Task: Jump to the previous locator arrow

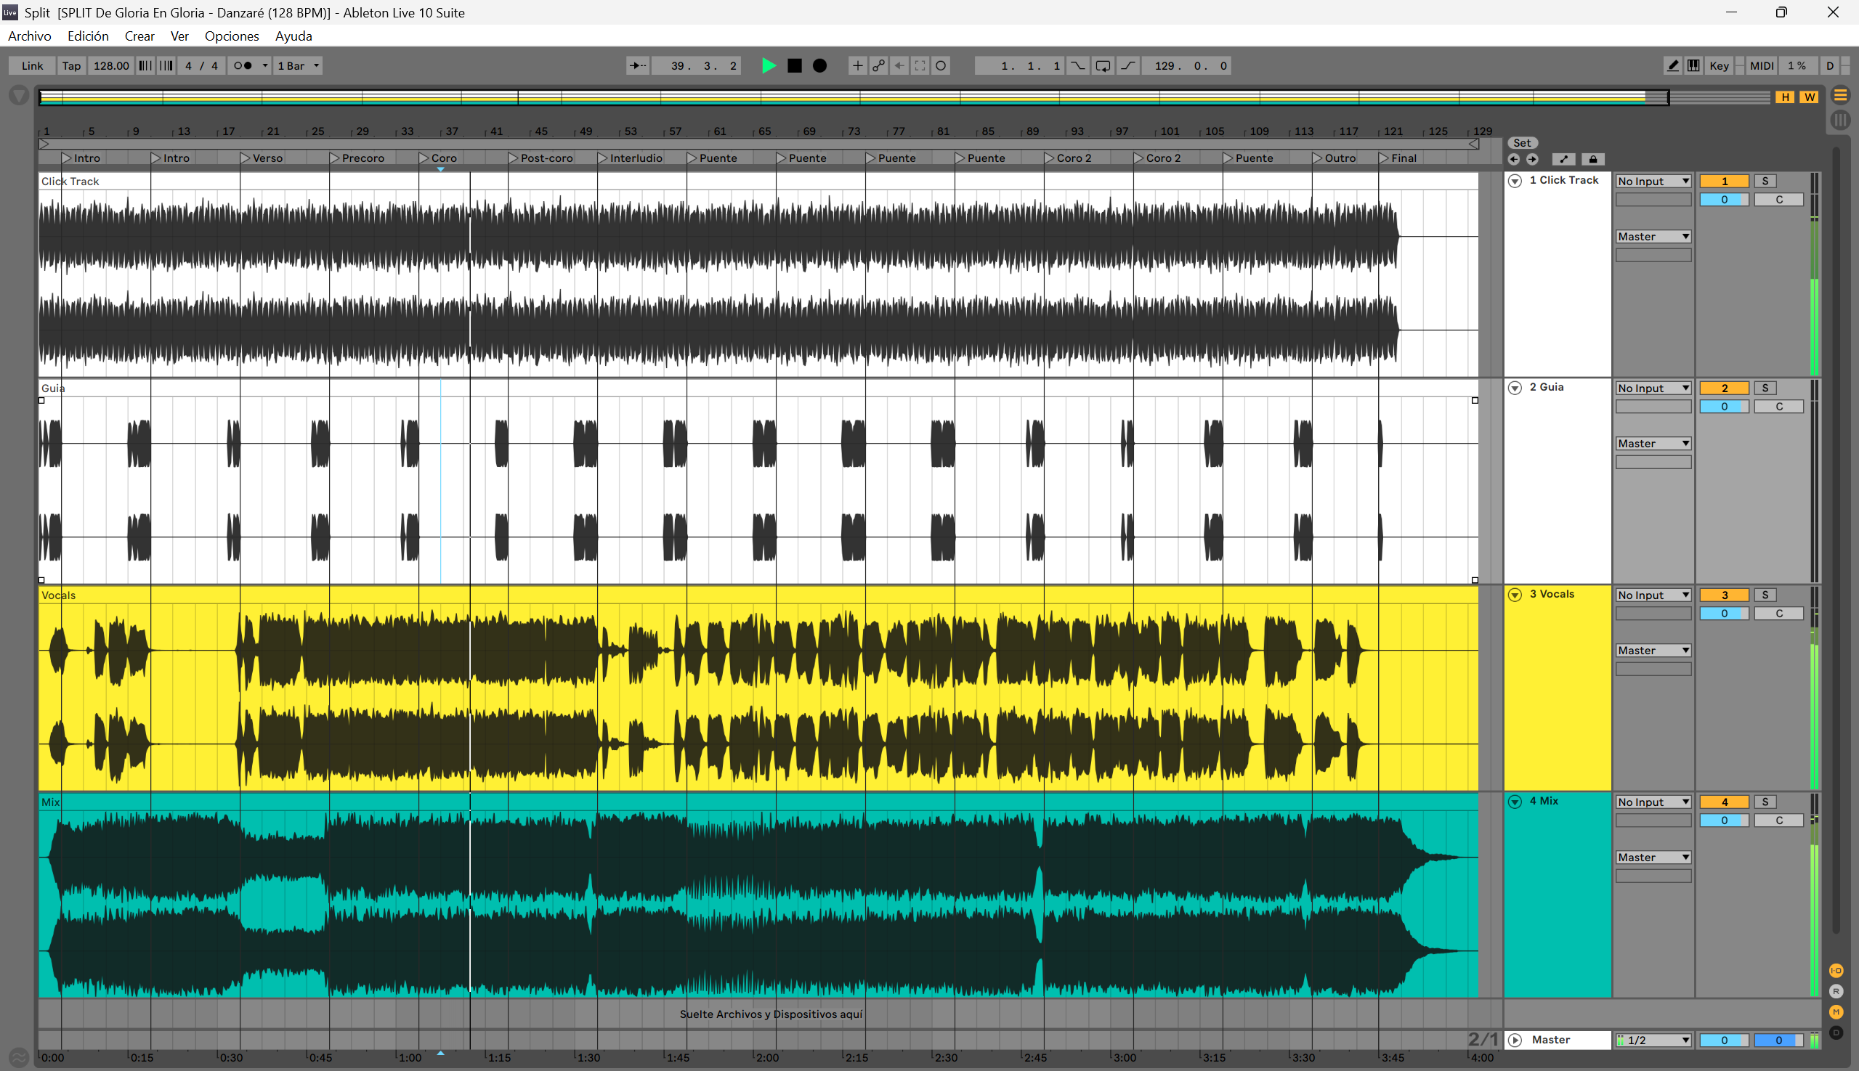Action: [1514, 159]
